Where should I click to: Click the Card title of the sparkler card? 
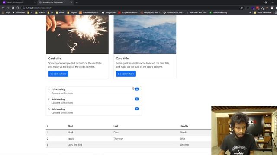[x=55, y=59]
